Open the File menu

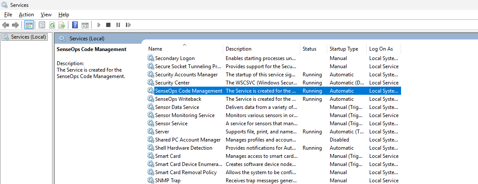pyautogui.click(x=8, y=15)
